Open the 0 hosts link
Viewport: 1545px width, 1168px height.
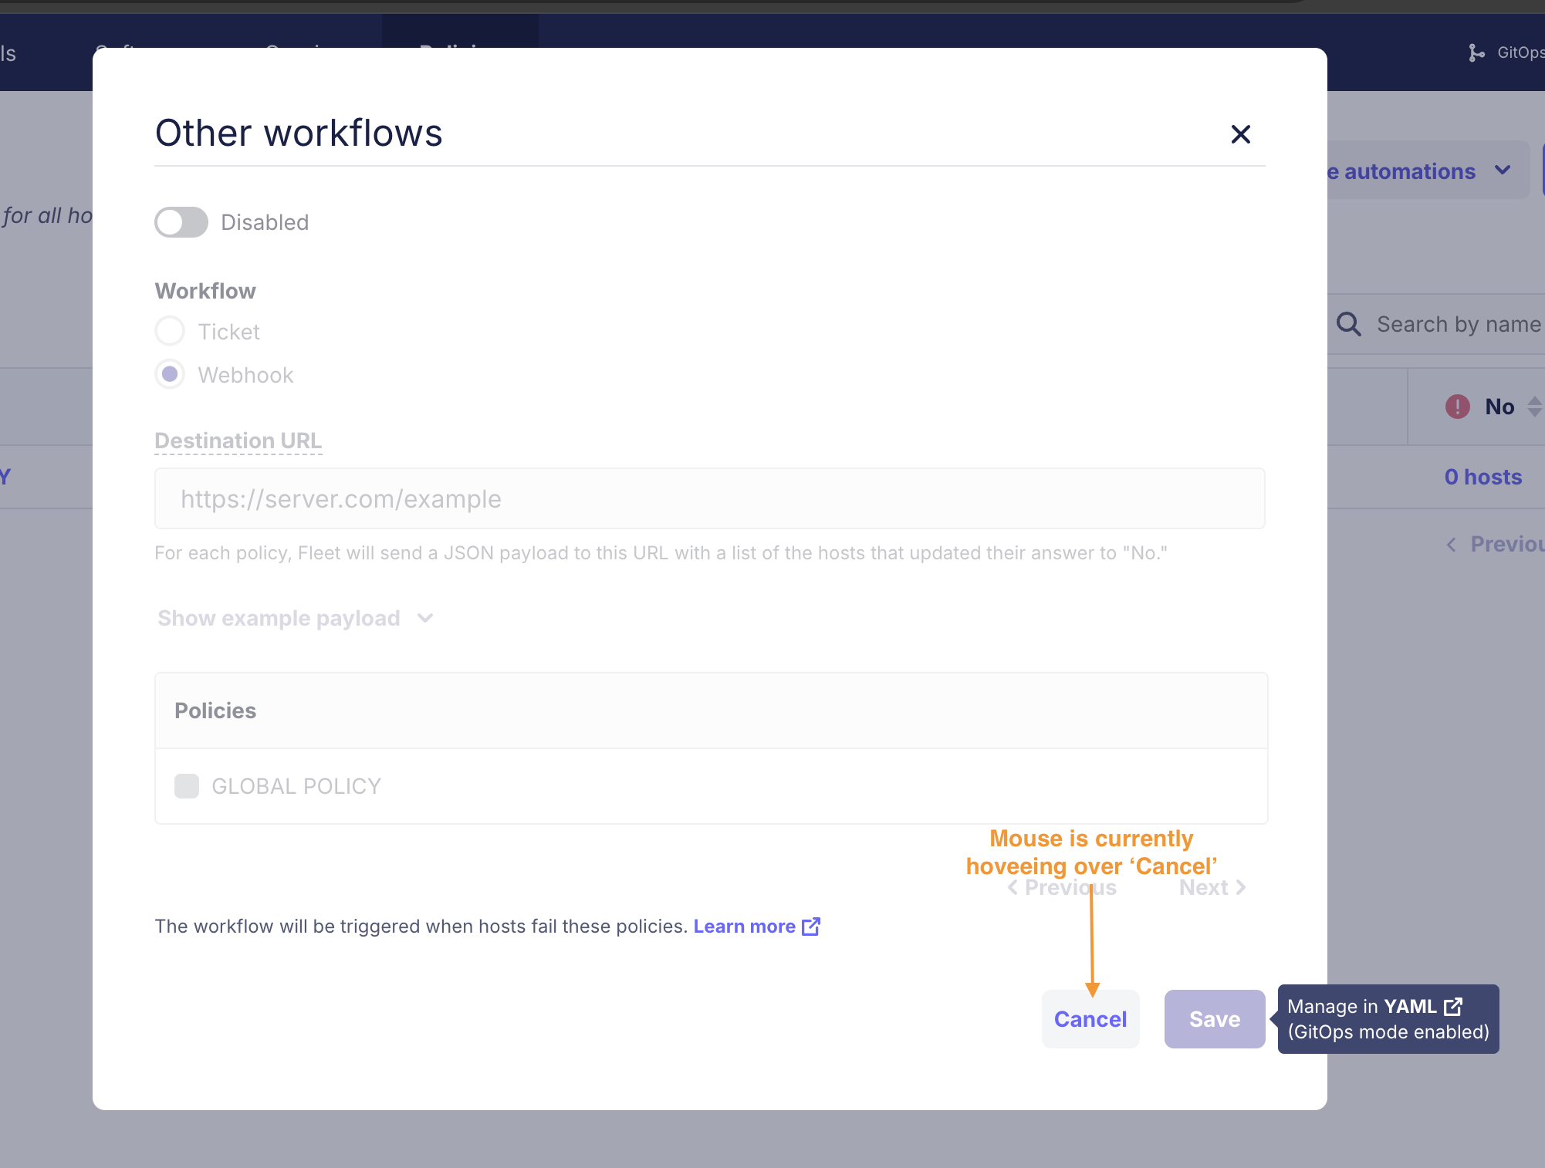tap(1482, 477)
